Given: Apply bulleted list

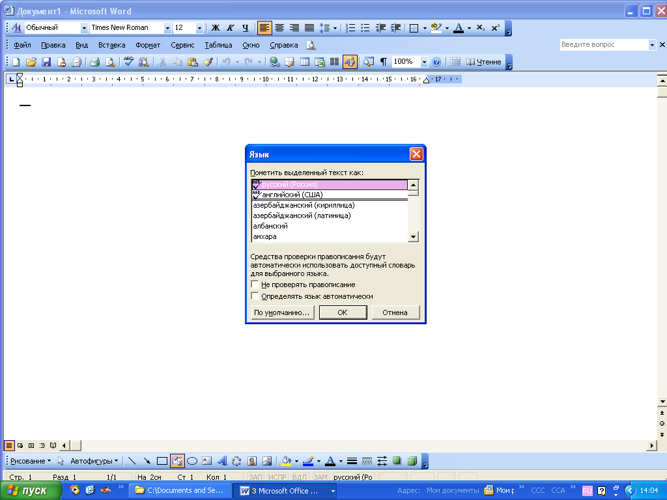Looking at the screenshot, I should coord(365,28).
